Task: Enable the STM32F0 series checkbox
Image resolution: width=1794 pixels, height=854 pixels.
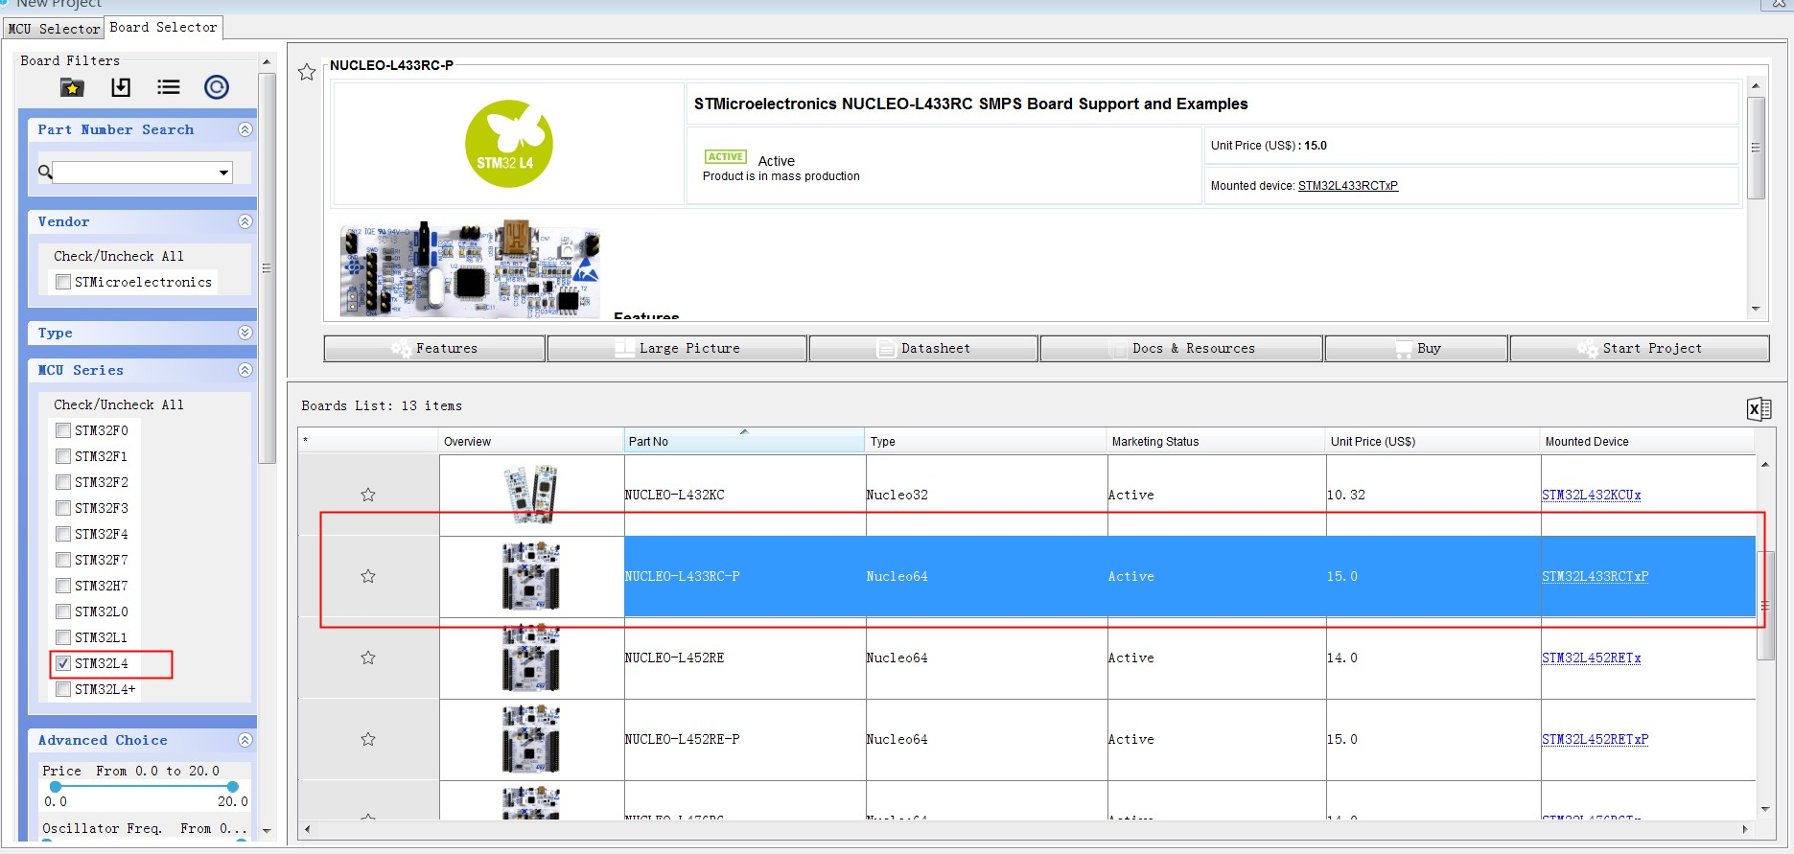Action: click(63, 430)
